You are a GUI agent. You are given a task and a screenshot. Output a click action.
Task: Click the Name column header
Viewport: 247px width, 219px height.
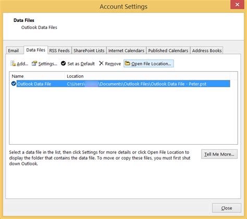37,76
